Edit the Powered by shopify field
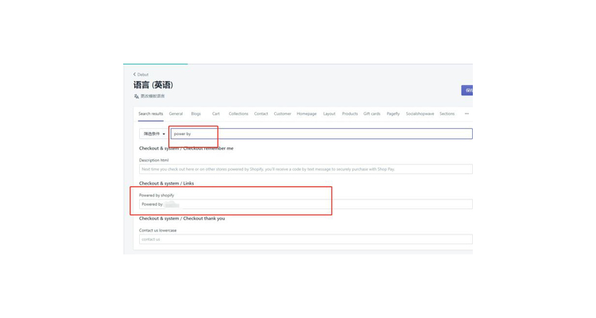The height and width of the screenshot is (318, 596). (x=306, y=204)
